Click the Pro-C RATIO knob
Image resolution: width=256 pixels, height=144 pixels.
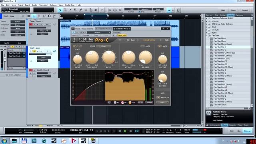click(108, 57)
